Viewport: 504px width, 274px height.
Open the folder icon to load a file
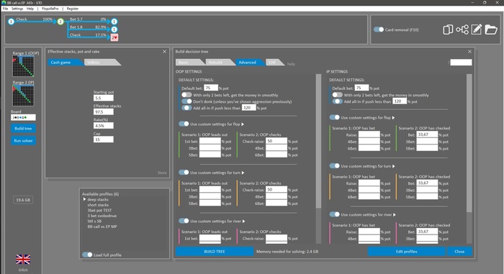491,29
